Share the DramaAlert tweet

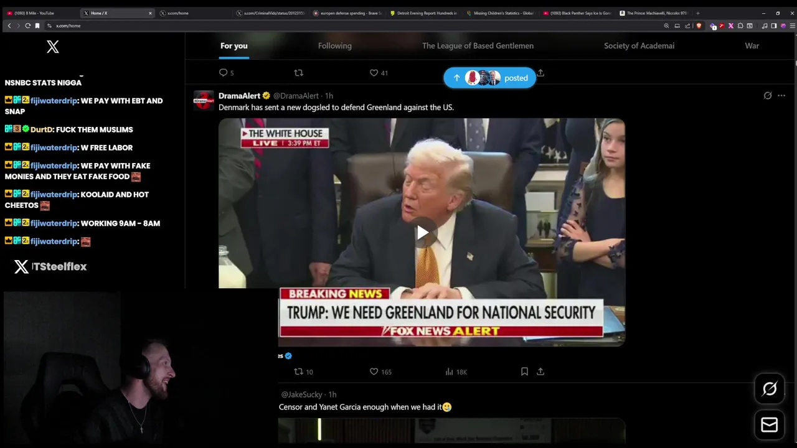(x=540, y=371)
